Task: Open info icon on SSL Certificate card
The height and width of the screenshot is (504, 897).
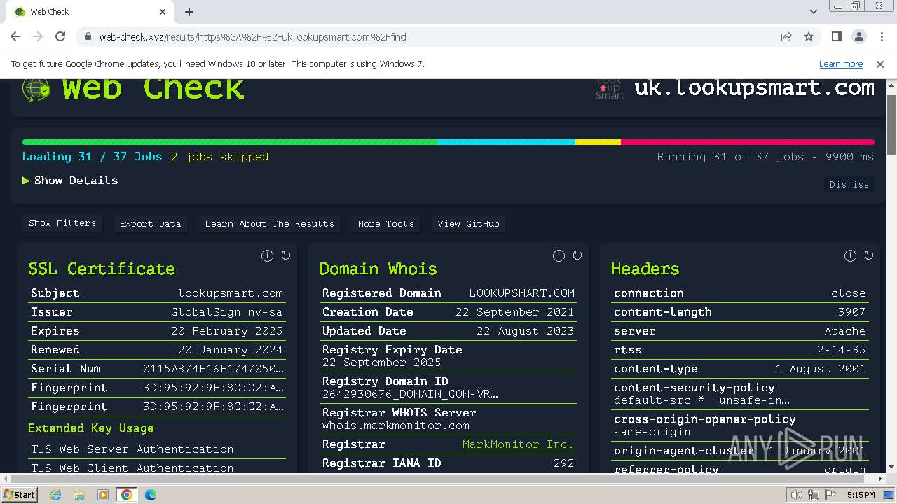Action: [267, 255]
